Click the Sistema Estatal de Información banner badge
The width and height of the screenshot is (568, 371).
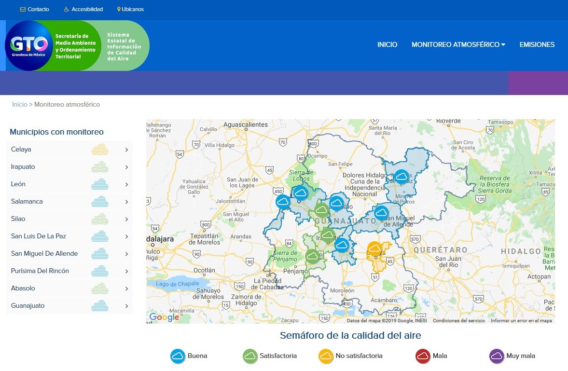124,46
